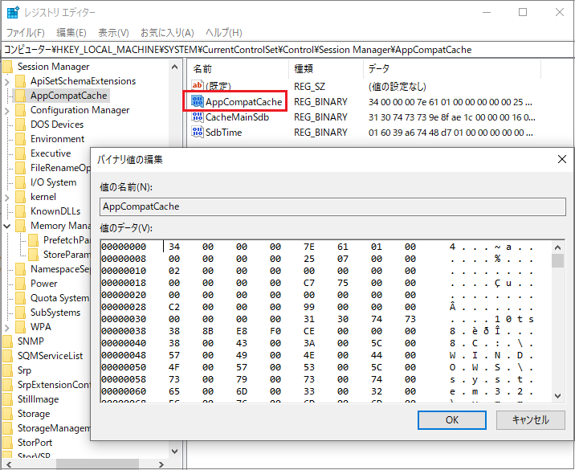
Task: Click tree pane scroll up arrow
Action: click(174, 67)
